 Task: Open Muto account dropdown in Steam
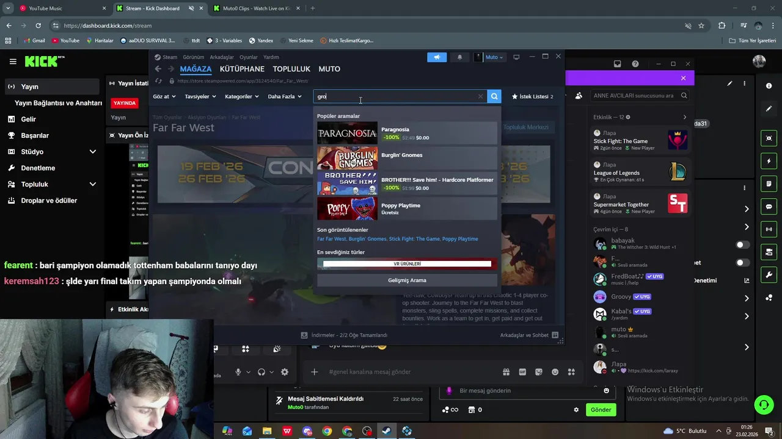click(x=489, y=57)
